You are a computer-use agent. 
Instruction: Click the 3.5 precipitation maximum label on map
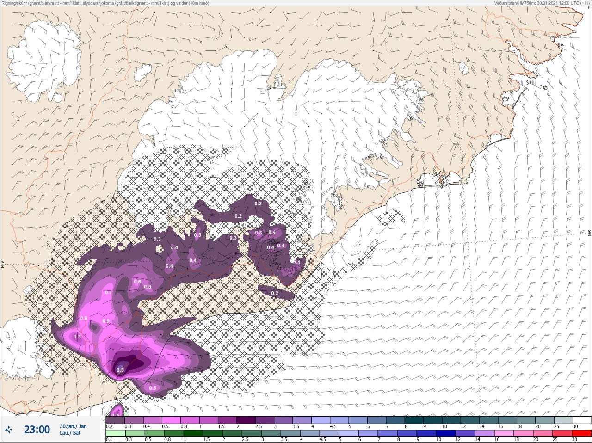120,370
